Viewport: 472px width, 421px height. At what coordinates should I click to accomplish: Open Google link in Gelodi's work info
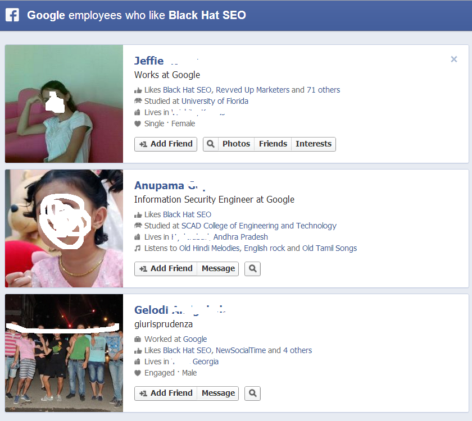(x=195, y=339)
